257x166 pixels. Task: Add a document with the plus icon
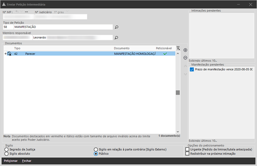(x=185, y=50)
